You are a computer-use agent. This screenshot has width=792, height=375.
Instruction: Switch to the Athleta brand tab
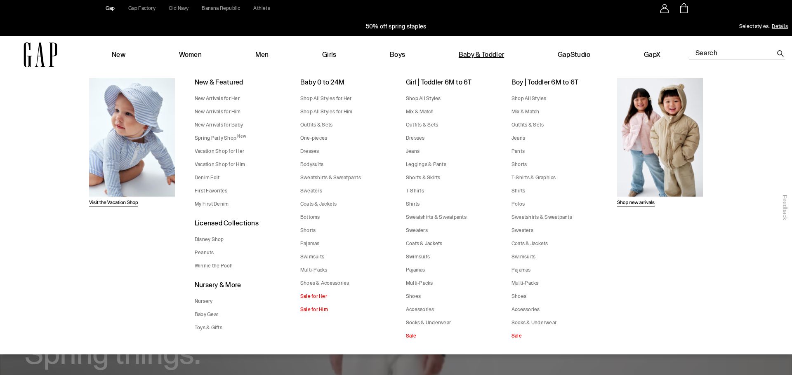pyautogui.click(x=262, y=8)
